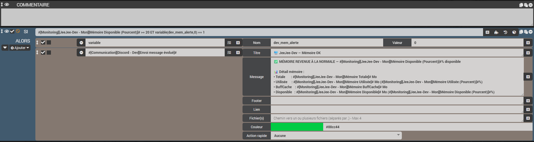Focus the Fichier(s) path field

[397, 118]
